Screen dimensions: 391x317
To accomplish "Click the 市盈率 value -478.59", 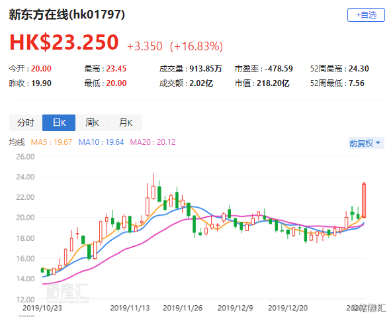I will click(x=279, y=69).
